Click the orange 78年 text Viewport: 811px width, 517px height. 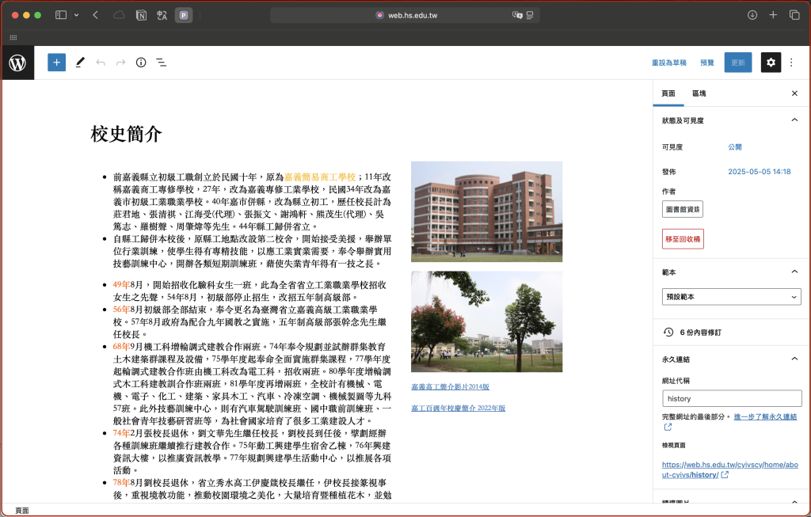click(x=121, y=482)
